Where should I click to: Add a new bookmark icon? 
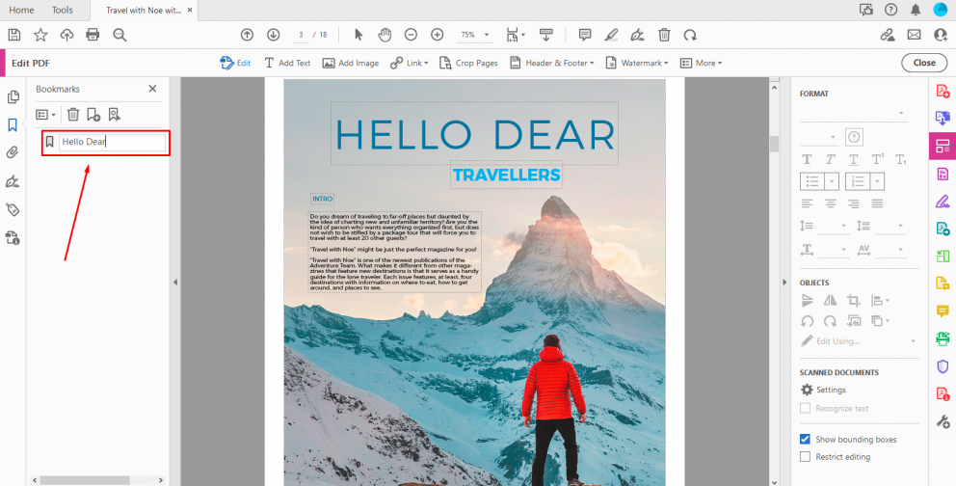pos(93,114)
